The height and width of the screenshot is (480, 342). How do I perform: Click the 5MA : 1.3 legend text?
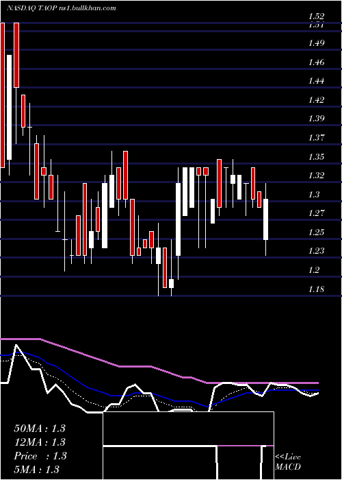(x=37, y=469)
